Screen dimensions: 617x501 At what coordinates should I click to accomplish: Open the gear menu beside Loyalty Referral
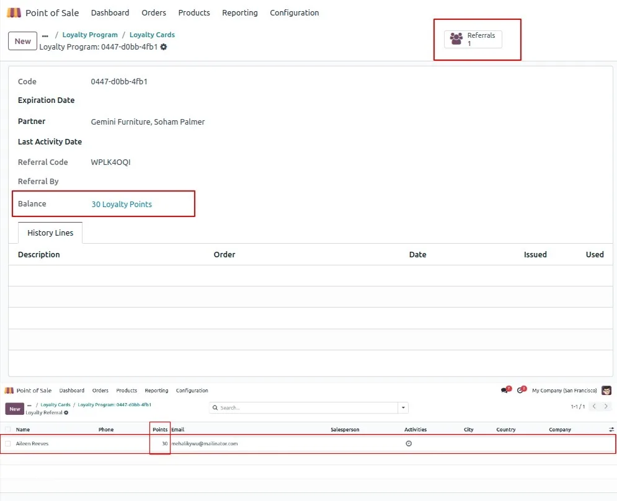point(66,412)
